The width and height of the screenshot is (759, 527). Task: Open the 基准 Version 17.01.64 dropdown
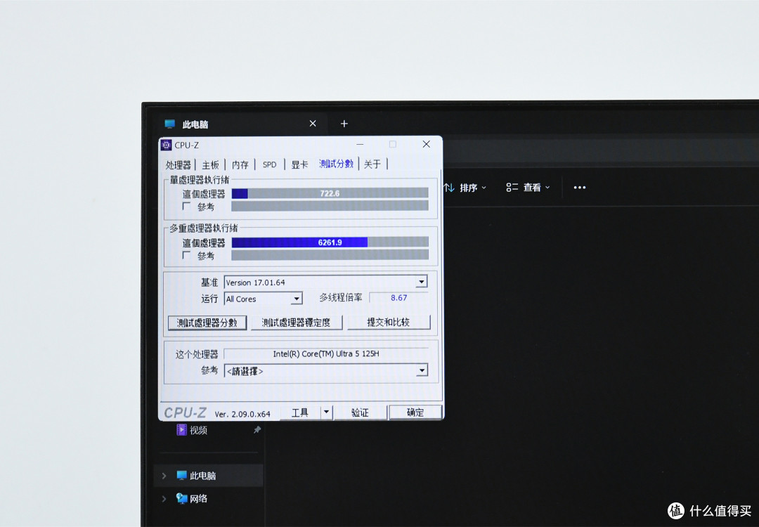click(x=325, y=282)
